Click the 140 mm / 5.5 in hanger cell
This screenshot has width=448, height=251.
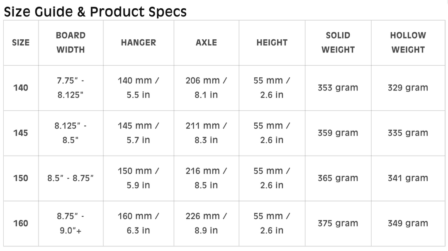point(139,88)
